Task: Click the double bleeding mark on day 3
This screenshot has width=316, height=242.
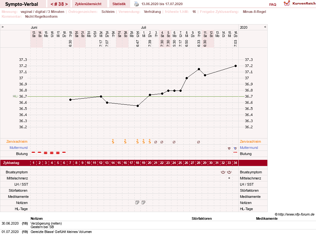Action: (x=46, y=153)
